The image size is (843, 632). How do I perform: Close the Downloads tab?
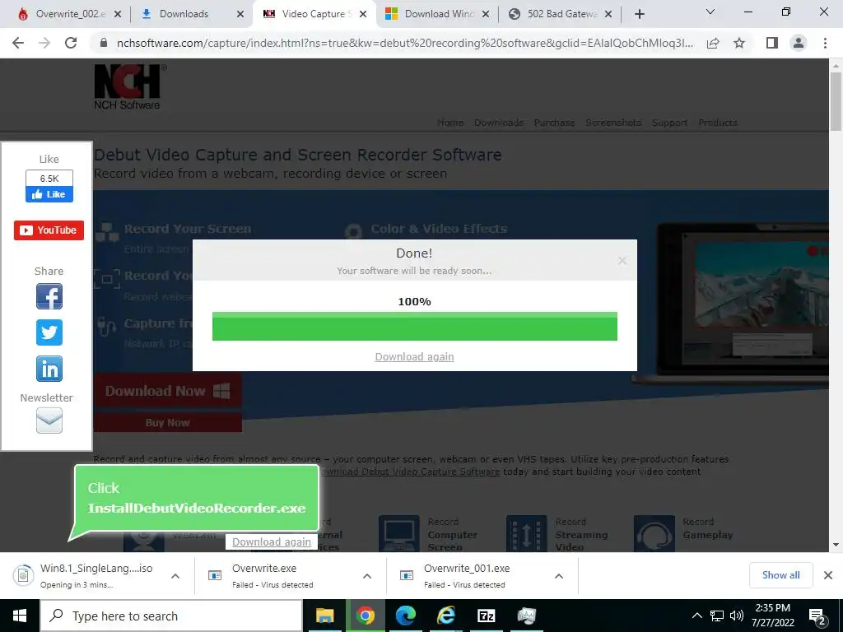coord(240,14)
